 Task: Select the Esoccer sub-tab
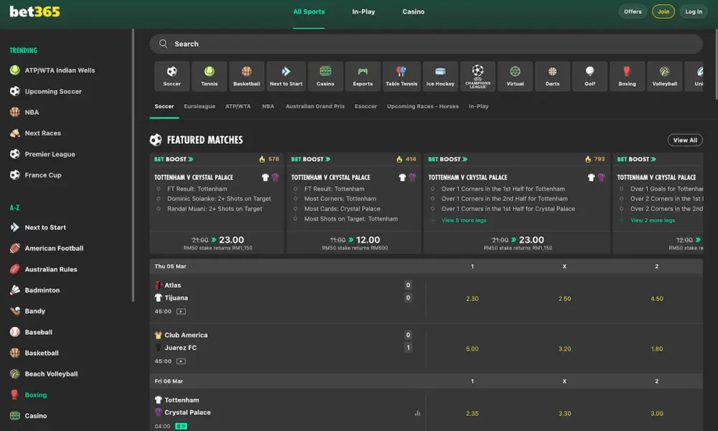[365, 106]
